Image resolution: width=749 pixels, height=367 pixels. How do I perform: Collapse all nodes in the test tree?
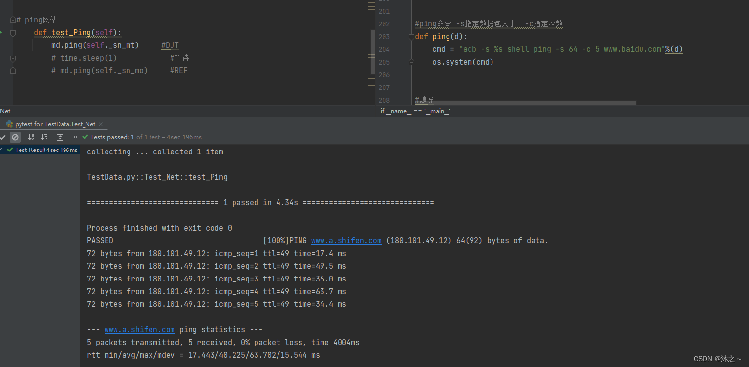pos(60,137)
